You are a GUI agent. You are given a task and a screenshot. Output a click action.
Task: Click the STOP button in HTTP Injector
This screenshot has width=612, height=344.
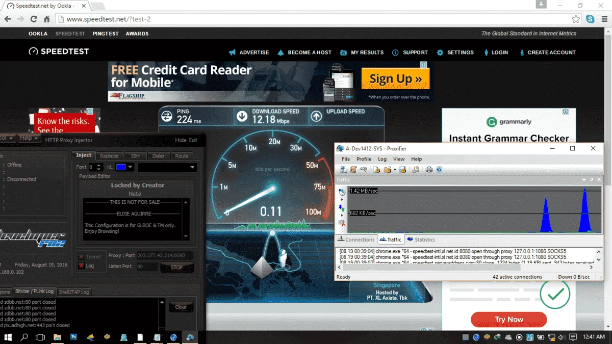click(x=177, y=267)
